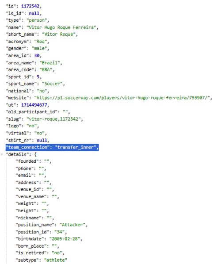Click the slug value "vitor-roque,1172542"
Image resolution: width=221 pixels, height=264 pixels.
(x=53, y=119)
